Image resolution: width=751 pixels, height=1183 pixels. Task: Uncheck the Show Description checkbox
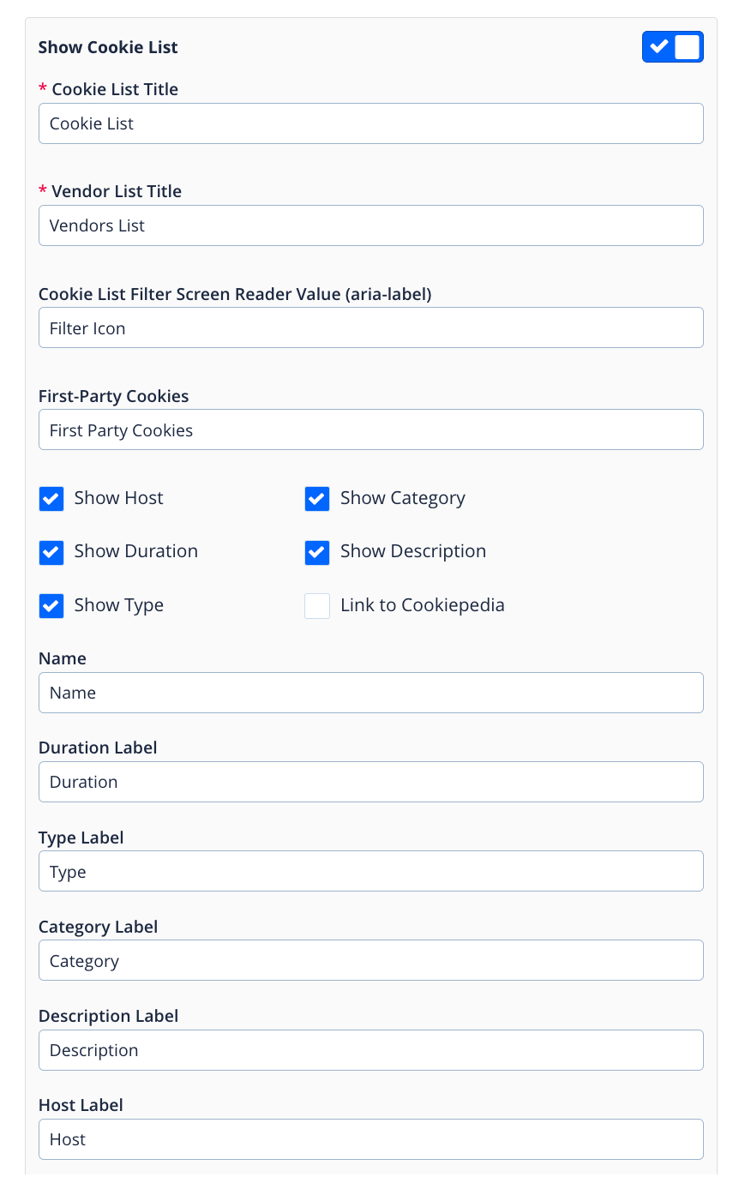click(x=317, y=552)
